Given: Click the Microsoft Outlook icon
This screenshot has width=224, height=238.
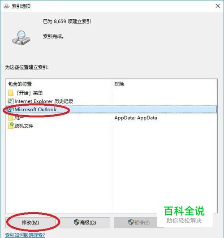Looking at the screenshot, I should coord(11,109).
